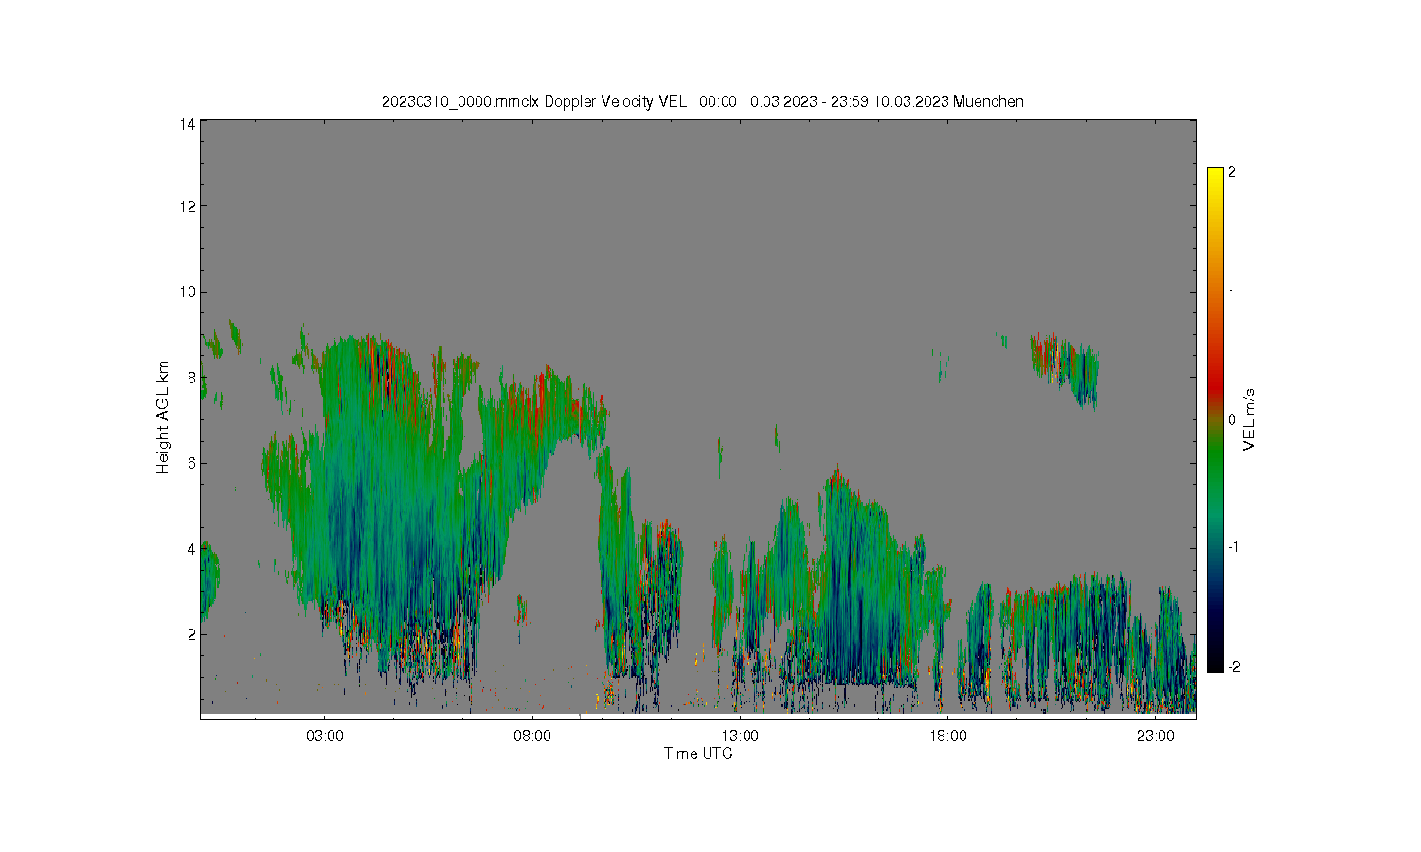Click the height axis value 14
This screenshot has width=1421, height=852.
(x=188, y=124)
